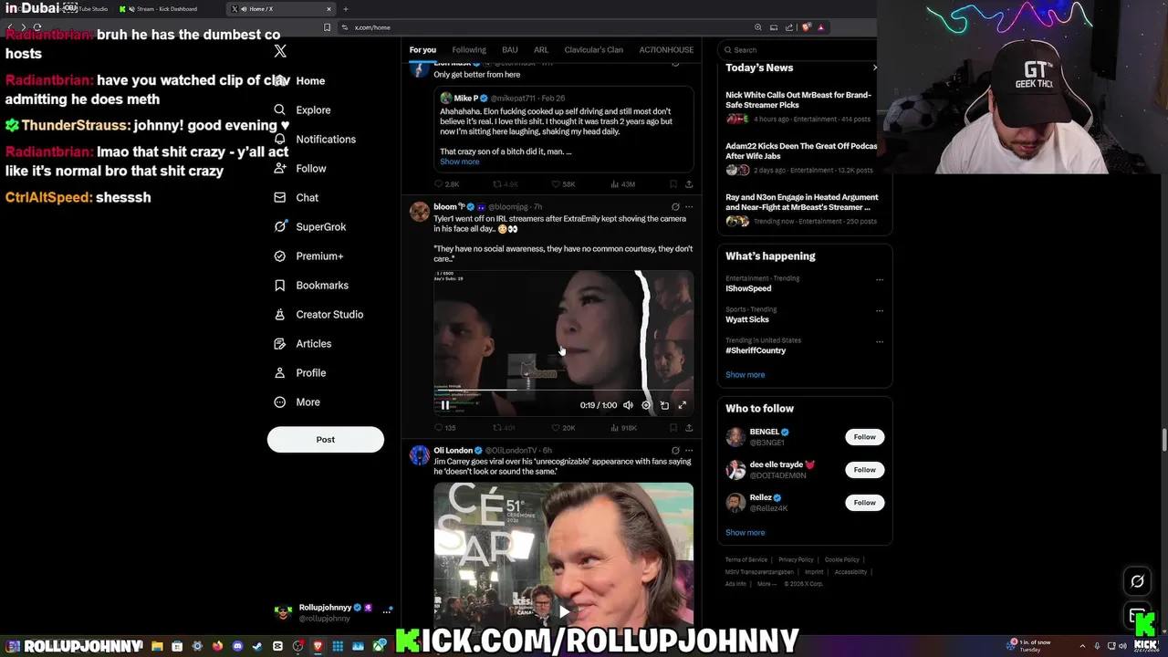The width and height of the screenshot is (1168, 657).
Task: Click the X Search input field
Action: [799, 50]
